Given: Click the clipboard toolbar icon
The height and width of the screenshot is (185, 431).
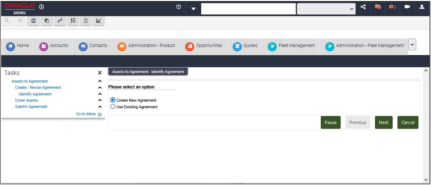Looking at the screenshot, I should (86, 21).
